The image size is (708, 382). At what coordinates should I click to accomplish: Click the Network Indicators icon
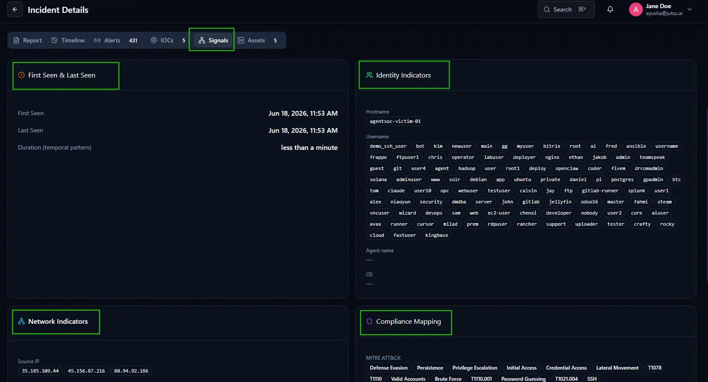click(21, 321)
